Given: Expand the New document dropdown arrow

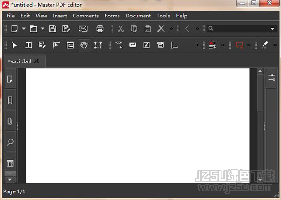Looking at the screenshot, I should click(x=24, y=28).
